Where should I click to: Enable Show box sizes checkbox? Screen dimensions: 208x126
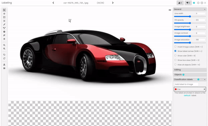point(175,60)
